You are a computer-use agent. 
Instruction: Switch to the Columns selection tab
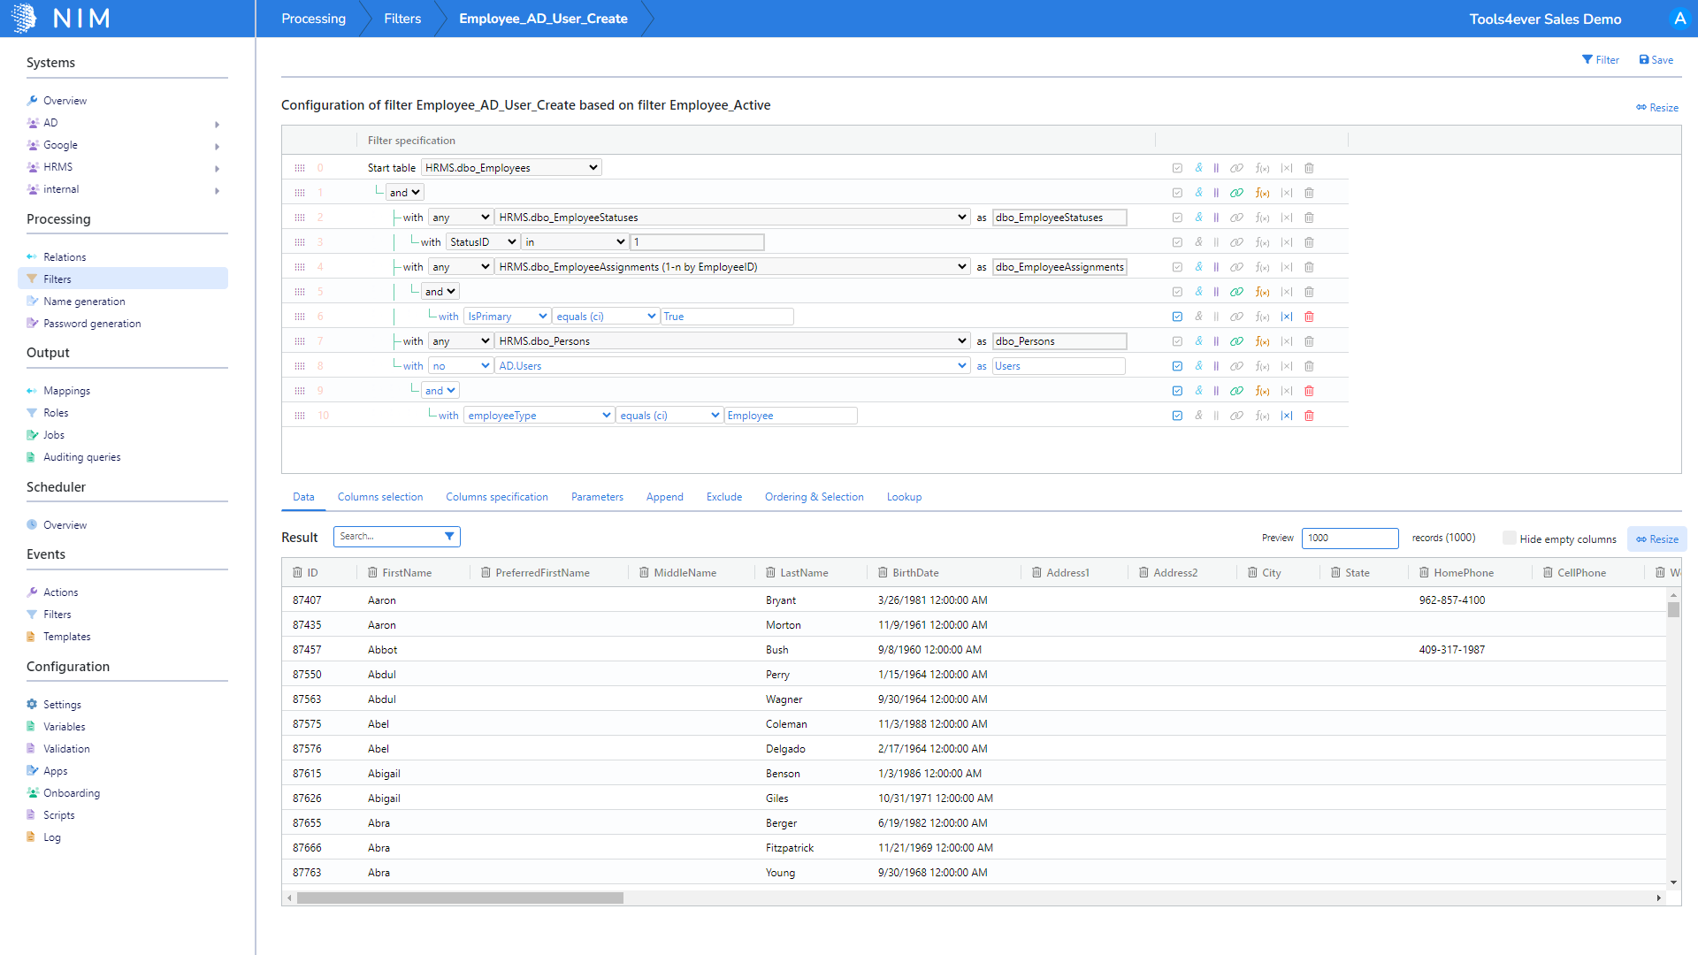pos(380,497)
